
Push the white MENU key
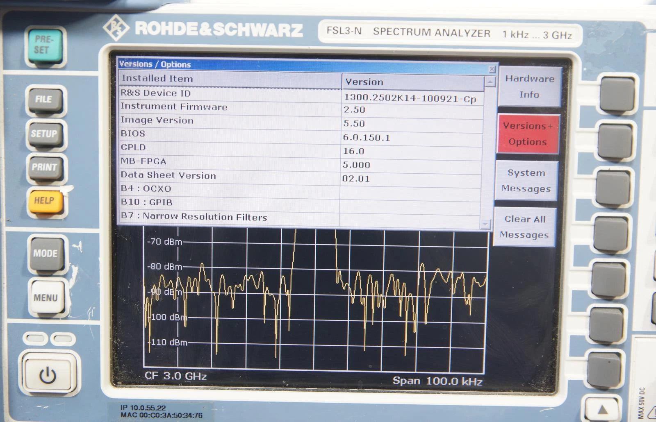pyautogui.click(x=47, y=298)
